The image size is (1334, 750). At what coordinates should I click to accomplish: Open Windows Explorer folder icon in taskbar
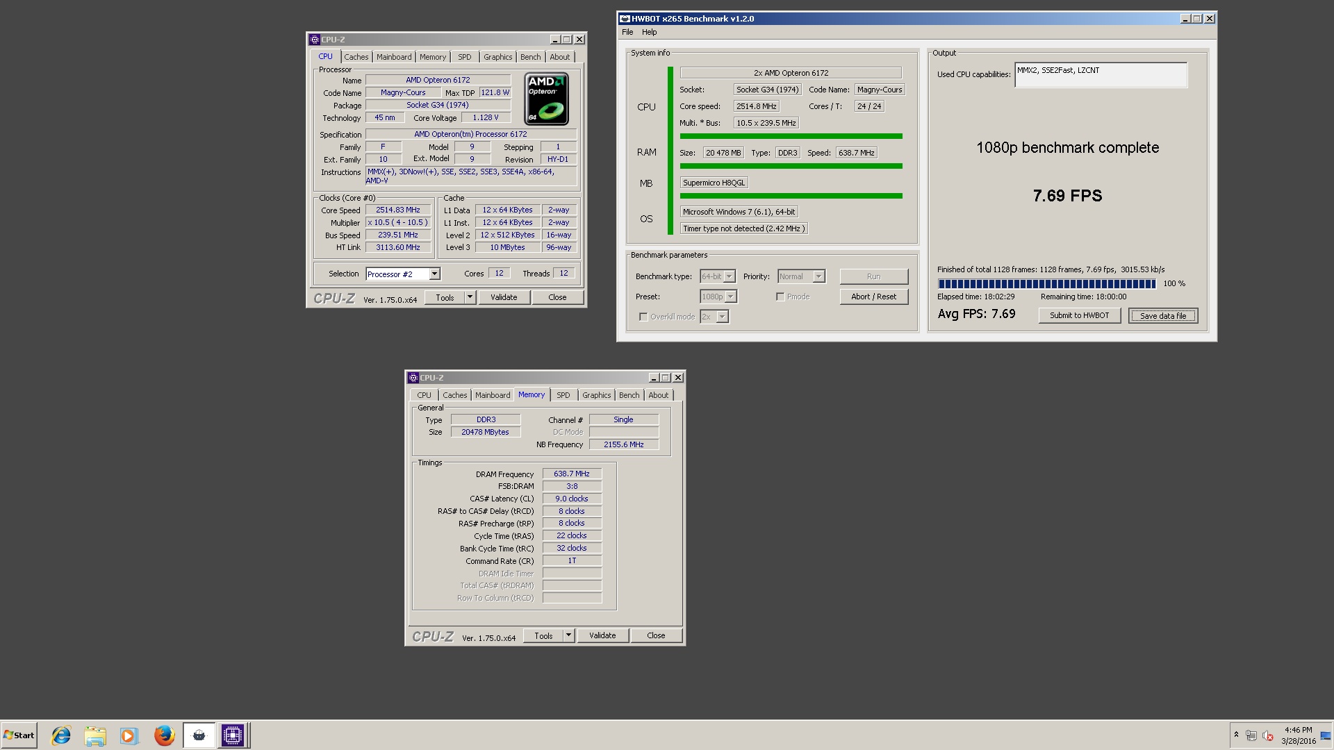(x=95, y=735)
